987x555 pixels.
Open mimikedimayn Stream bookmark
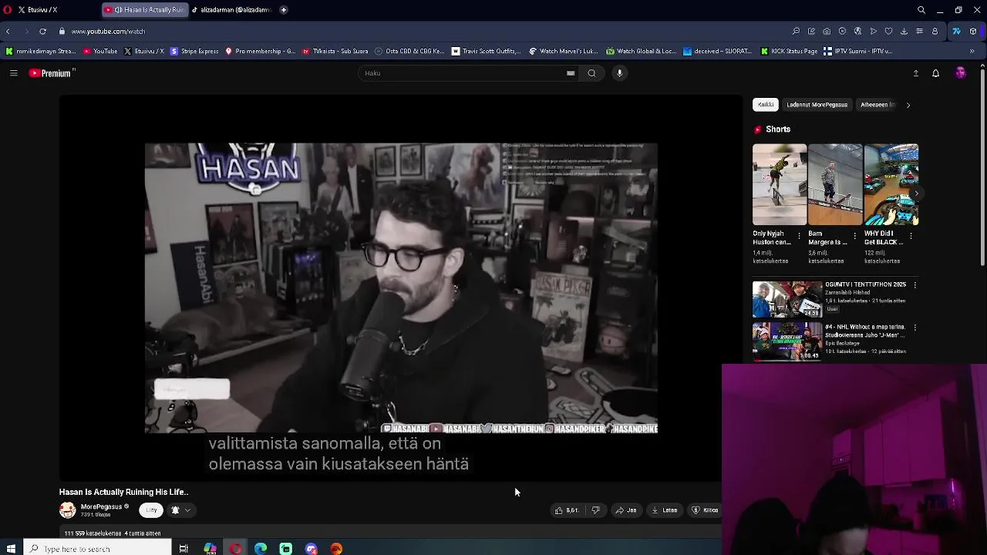tap(40, 52)
